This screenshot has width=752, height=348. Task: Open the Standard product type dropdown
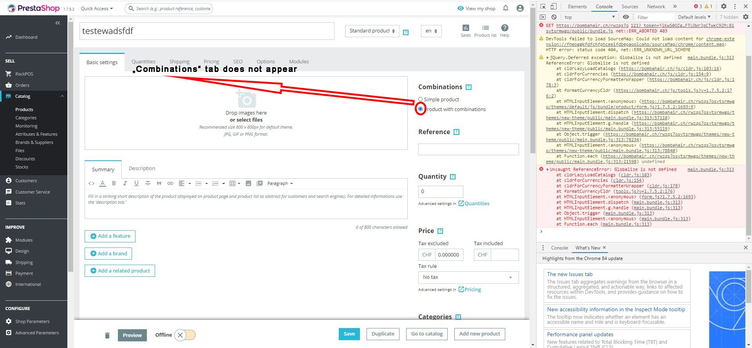tap(372, 31)
